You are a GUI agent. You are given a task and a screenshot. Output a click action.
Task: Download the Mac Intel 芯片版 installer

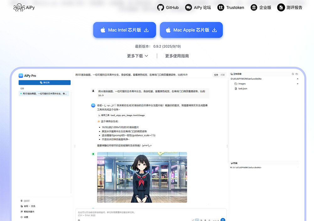[x=124, y=30]
